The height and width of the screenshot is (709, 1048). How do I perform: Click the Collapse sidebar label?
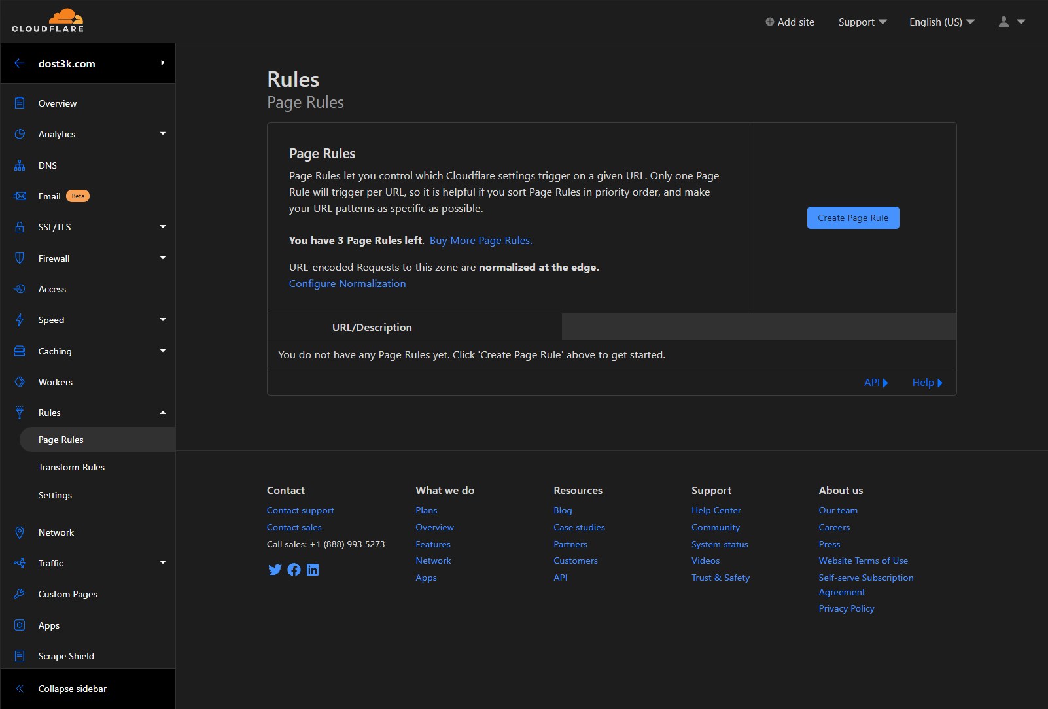[73, 689]
